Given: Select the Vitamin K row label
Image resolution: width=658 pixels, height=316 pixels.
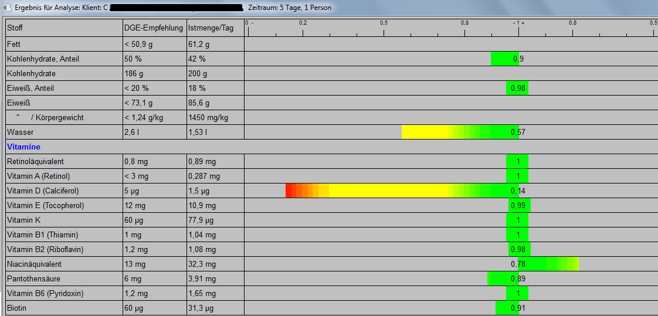Looking at the screenshot, I should [24, 220].
